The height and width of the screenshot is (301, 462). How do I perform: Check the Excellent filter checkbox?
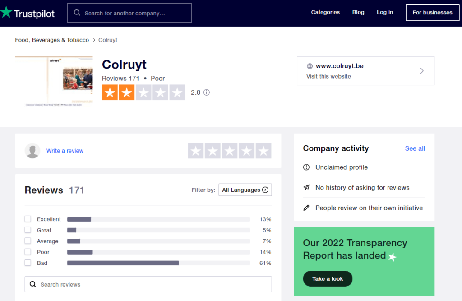pos(28,219)
